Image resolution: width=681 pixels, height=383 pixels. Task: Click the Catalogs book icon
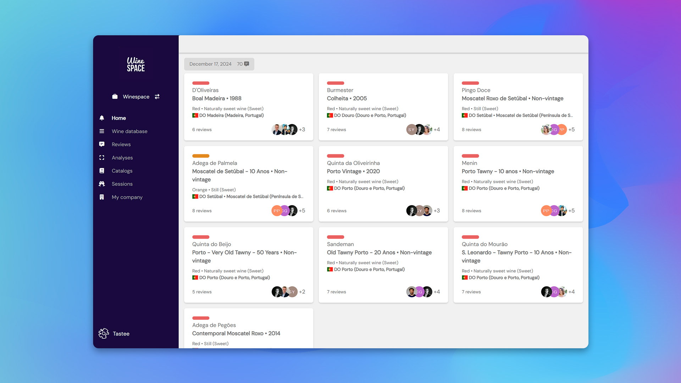tap(102, 171)
